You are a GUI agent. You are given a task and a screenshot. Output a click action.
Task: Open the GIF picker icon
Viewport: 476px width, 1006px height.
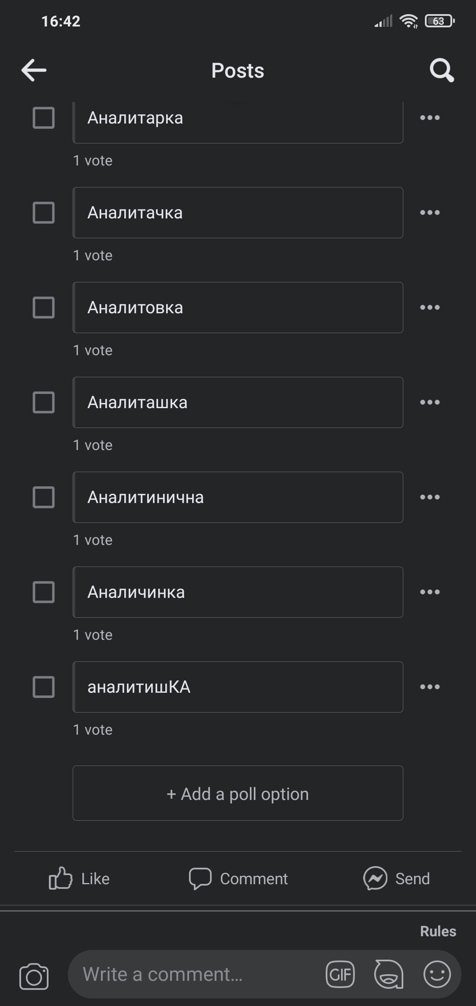point(340,974)
